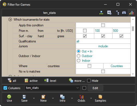Open the ten_stats columns dropdown
The width and height of the screenshot is (137, 106).
point(53,88)
